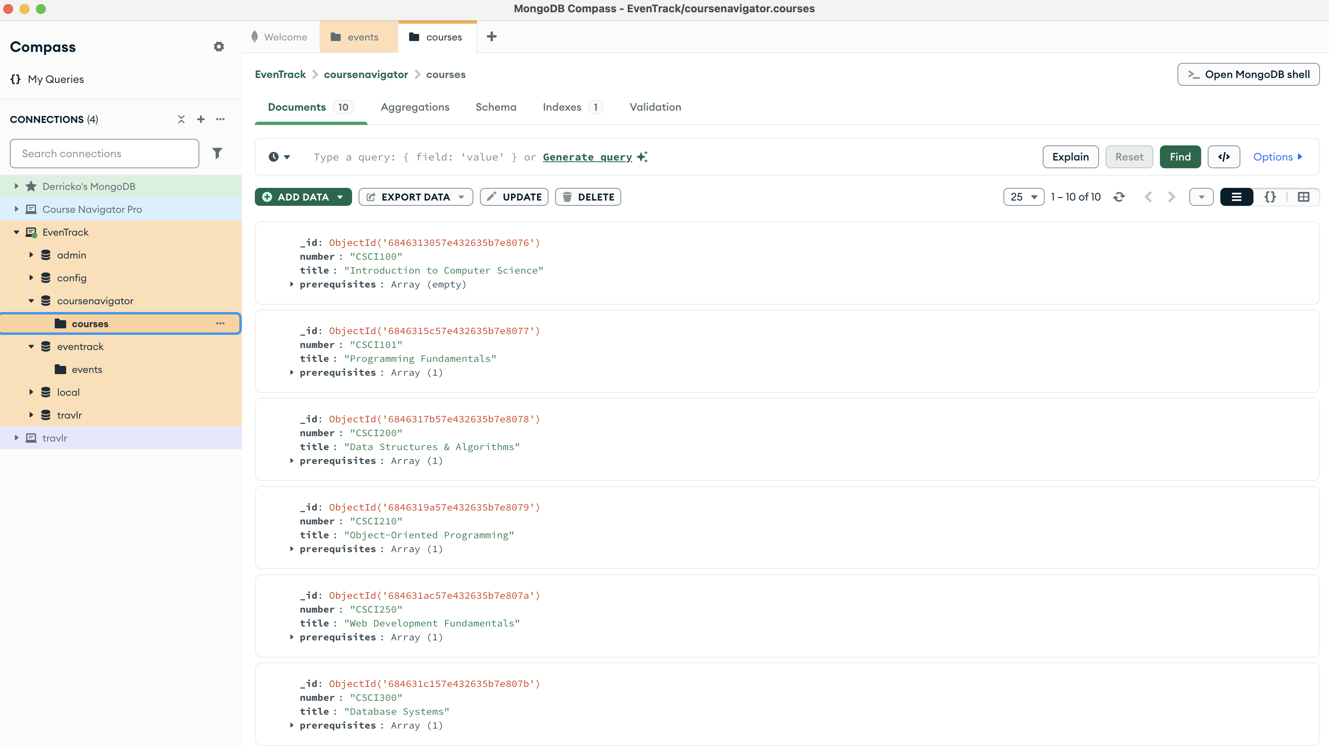Click title "Database Systems"
Screen dimensions: 1329x749
pos(396,711)
